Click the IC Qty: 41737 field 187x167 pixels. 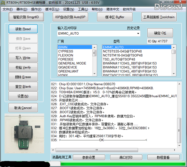click(160, 41)
